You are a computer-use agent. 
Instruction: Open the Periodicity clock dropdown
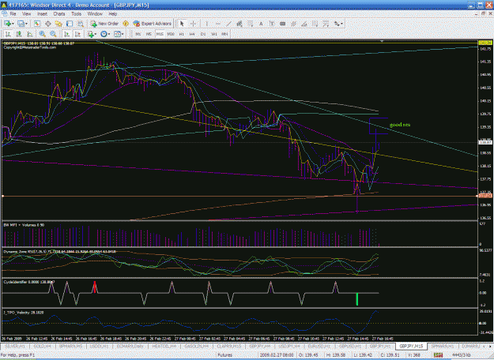[x=105, y=34]
